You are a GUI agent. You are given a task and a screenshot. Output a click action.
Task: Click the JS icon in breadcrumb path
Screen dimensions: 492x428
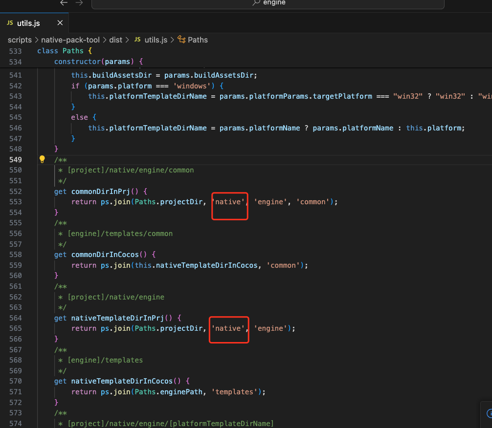(x=137, y=40)
